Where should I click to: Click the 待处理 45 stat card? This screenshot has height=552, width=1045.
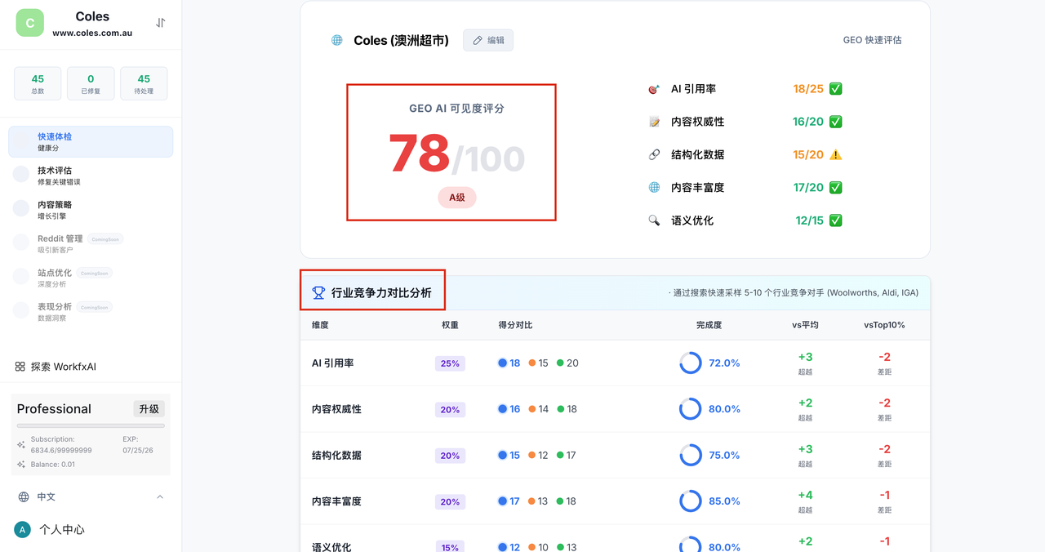(x=144, y=83)
